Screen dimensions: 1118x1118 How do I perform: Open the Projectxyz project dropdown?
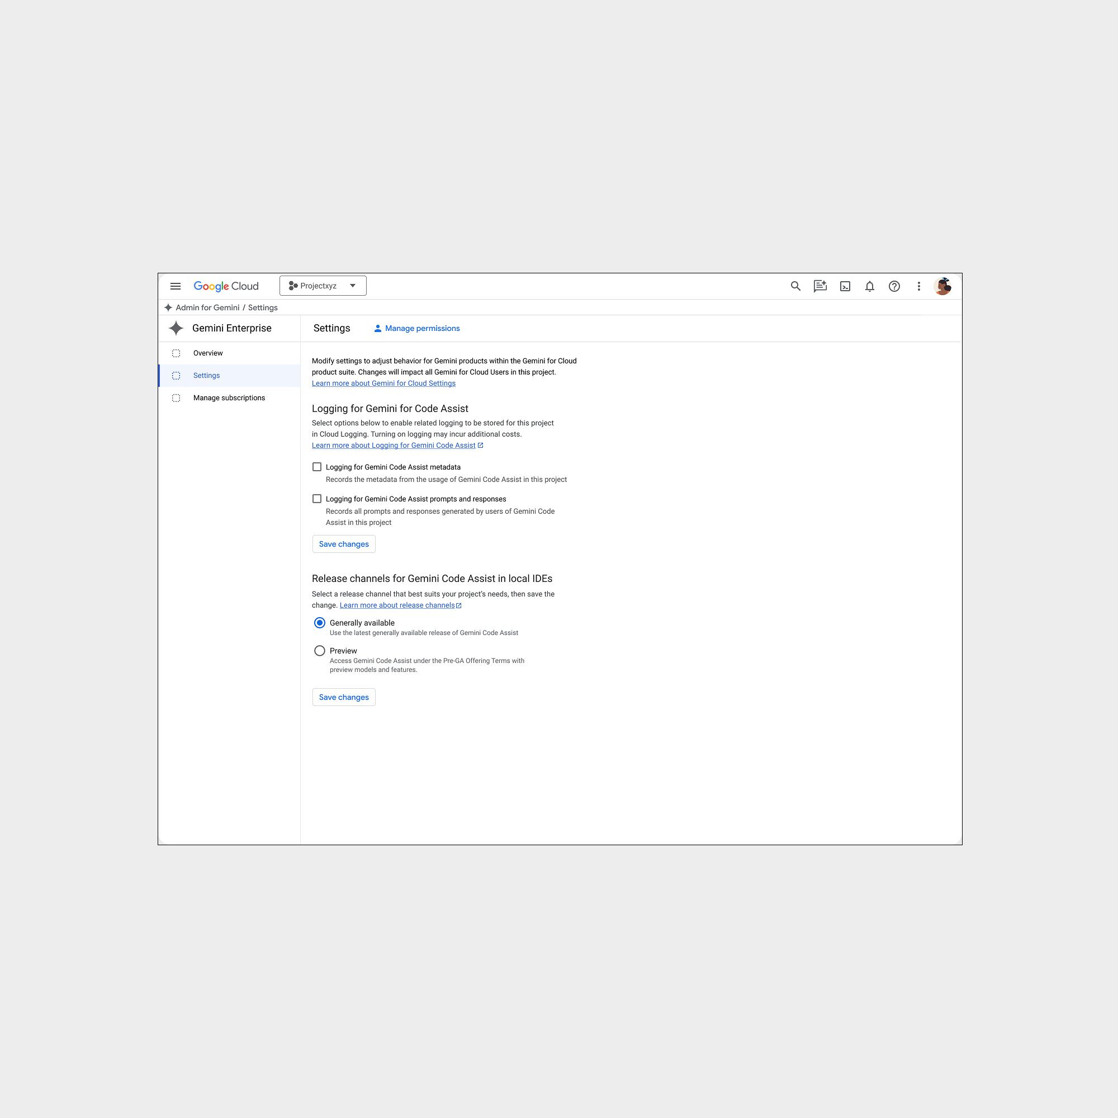[x=323, y=286]
